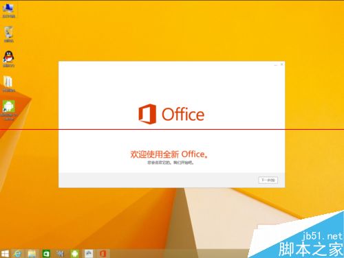The image size is (344, 258).
Task: Open the Recycle Bin desktop icon
Action: (8, 34)
